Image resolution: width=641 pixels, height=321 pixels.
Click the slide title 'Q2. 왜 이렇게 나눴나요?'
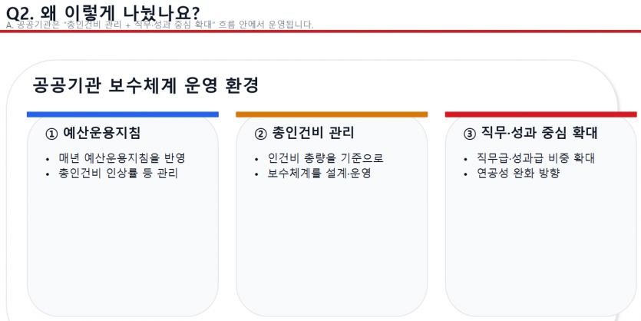coord(102,12)
